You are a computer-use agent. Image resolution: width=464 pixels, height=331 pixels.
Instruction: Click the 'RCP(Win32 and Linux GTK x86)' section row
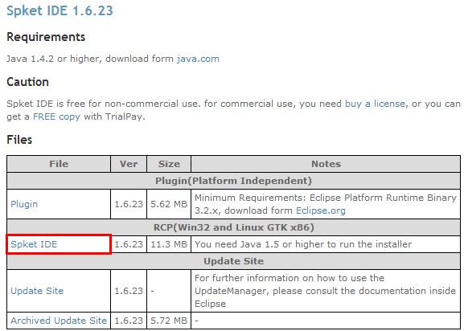(x=233, y=227)
